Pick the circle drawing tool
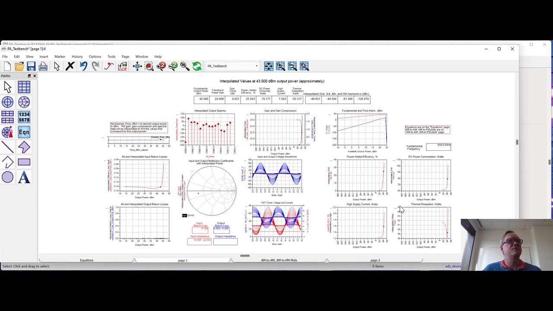Screen dimensions: 553x311 [8, 177]
